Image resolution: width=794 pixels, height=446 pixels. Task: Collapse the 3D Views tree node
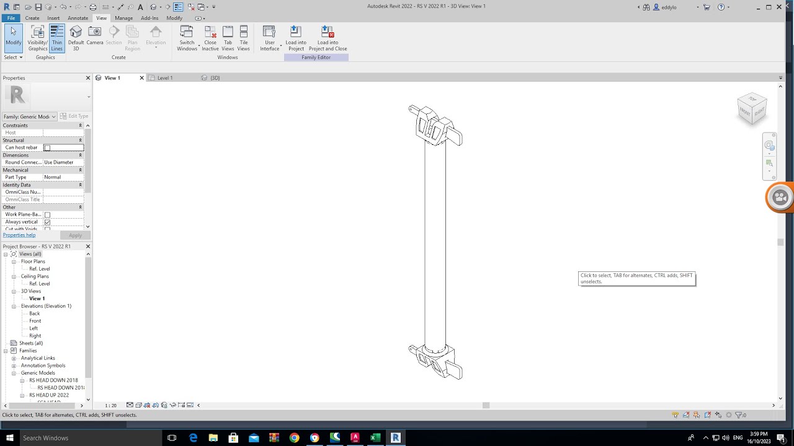point(14,291)
